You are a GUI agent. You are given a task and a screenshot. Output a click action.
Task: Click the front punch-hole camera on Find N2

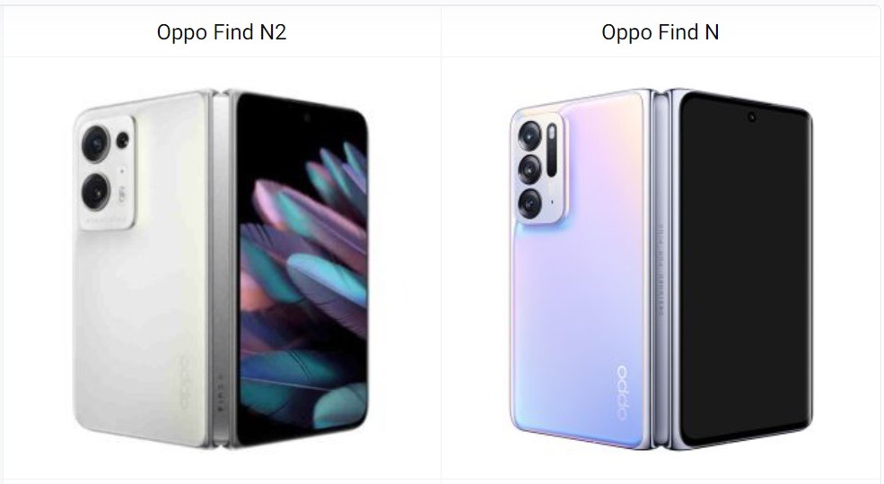click(x=307, y=117)
